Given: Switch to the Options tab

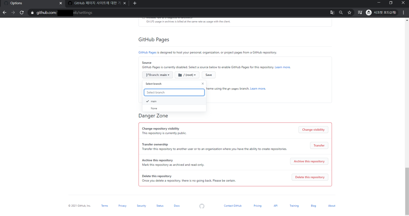Looking at the screenshot, I should 32,3.
